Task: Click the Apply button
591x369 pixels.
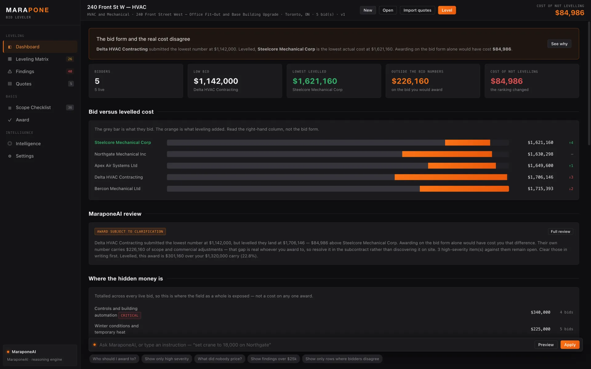Action: click(x=570, y=345)
